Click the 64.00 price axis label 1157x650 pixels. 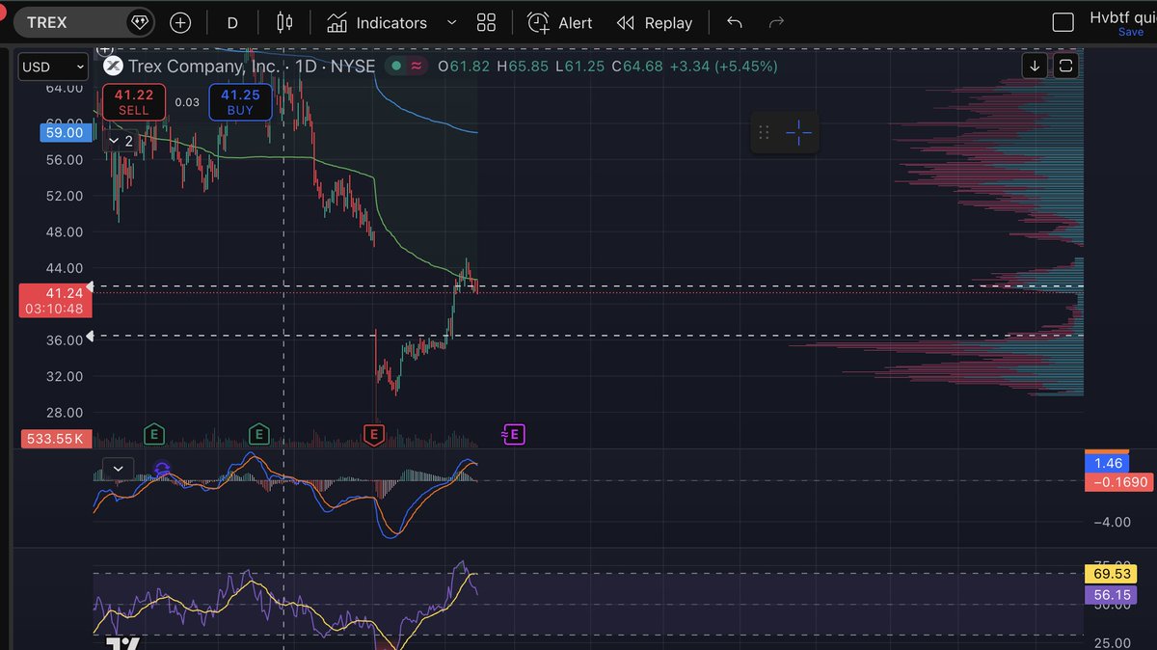pos(65,88)
